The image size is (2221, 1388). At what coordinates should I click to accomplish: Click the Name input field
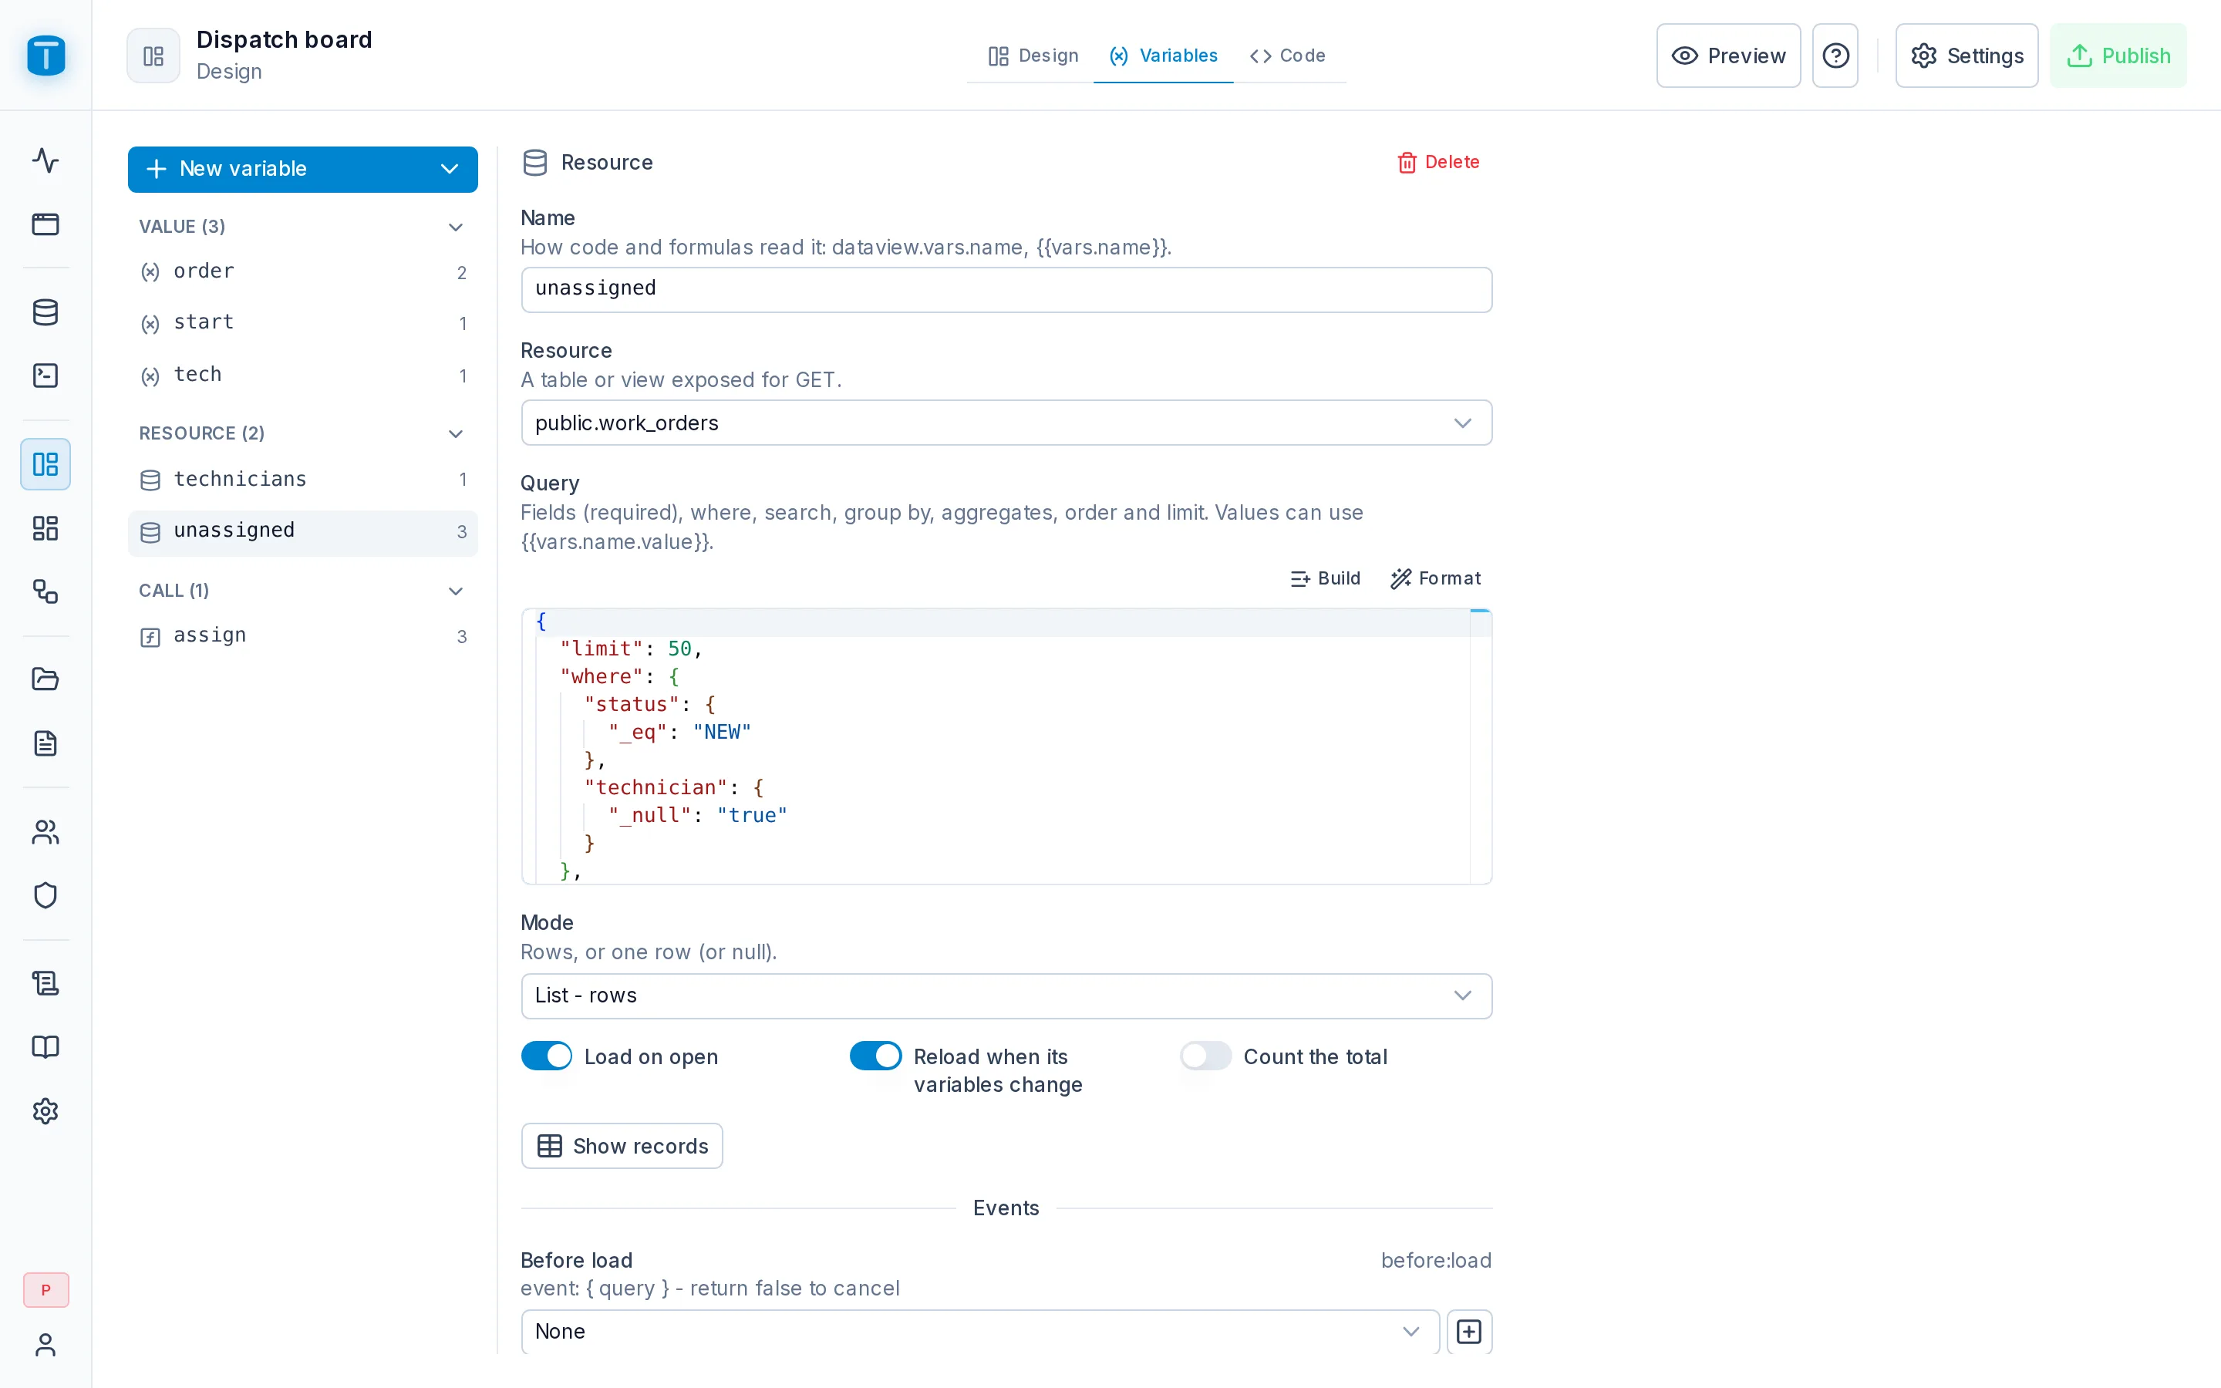click(x=1006, y=289)
